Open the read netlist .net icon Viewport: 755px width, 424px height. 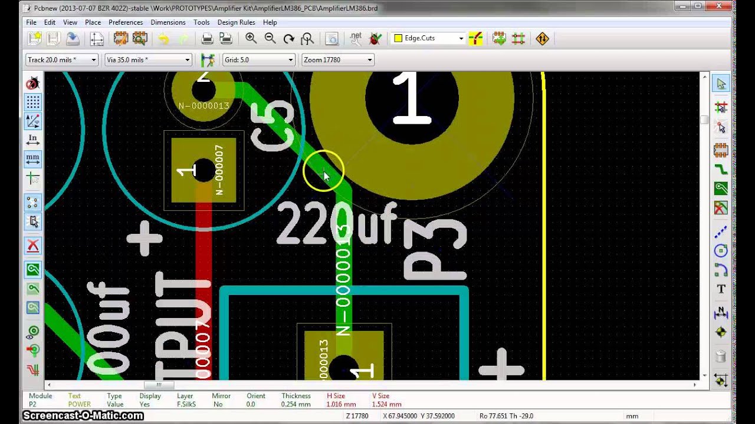click(x=356, y=39)
